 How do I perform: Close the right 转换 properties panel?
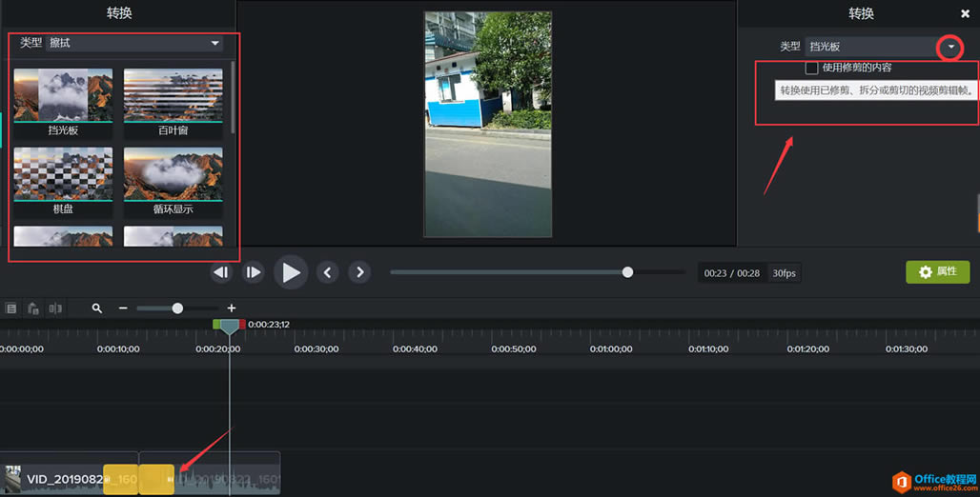click(x=965, y=13)
